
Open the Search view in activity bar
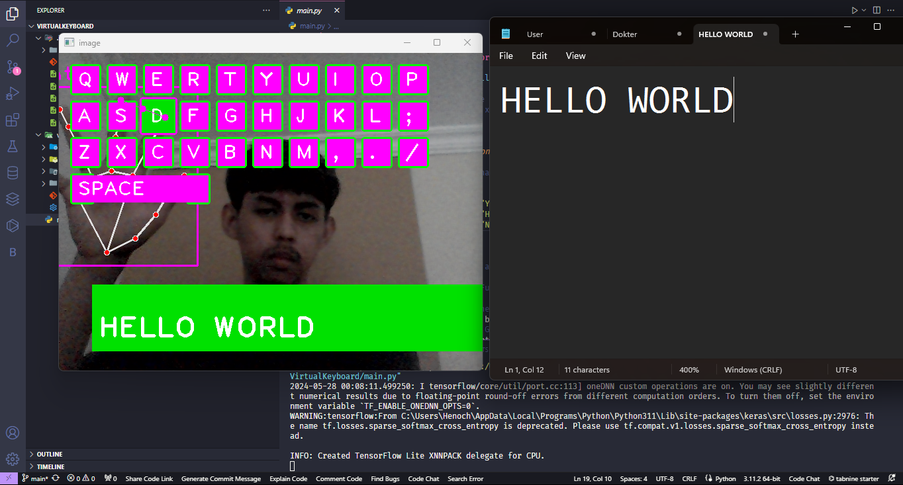point(13,40)
